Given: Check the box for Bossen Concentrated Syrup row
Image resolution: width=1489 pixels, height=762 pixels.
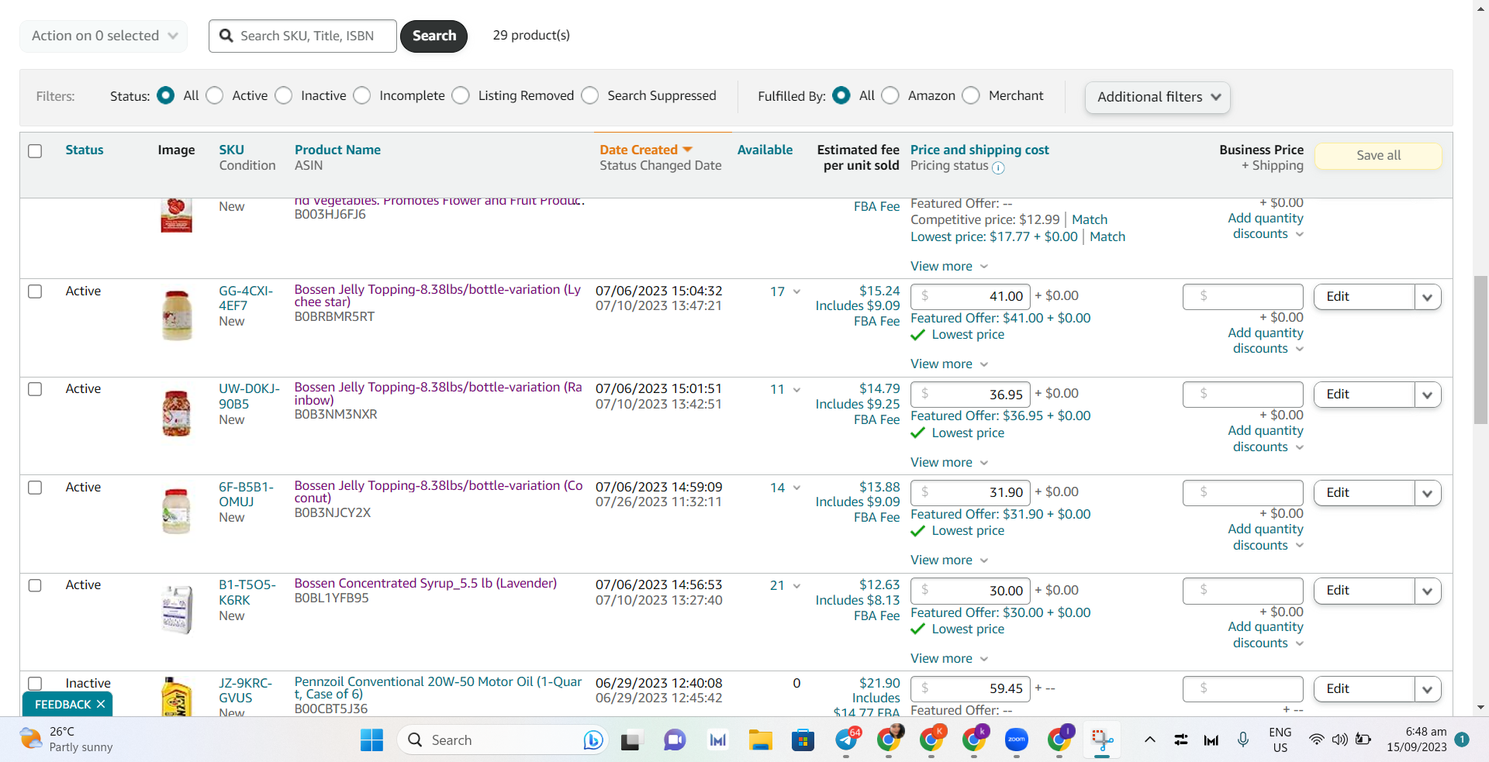Looking at the screenshot, I should 35,585.
